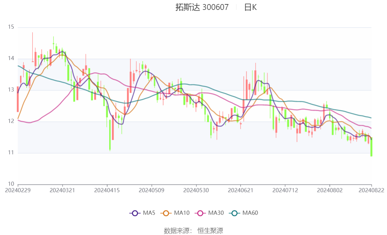Toggle the MA30 legend series

[x=209, y=213]
